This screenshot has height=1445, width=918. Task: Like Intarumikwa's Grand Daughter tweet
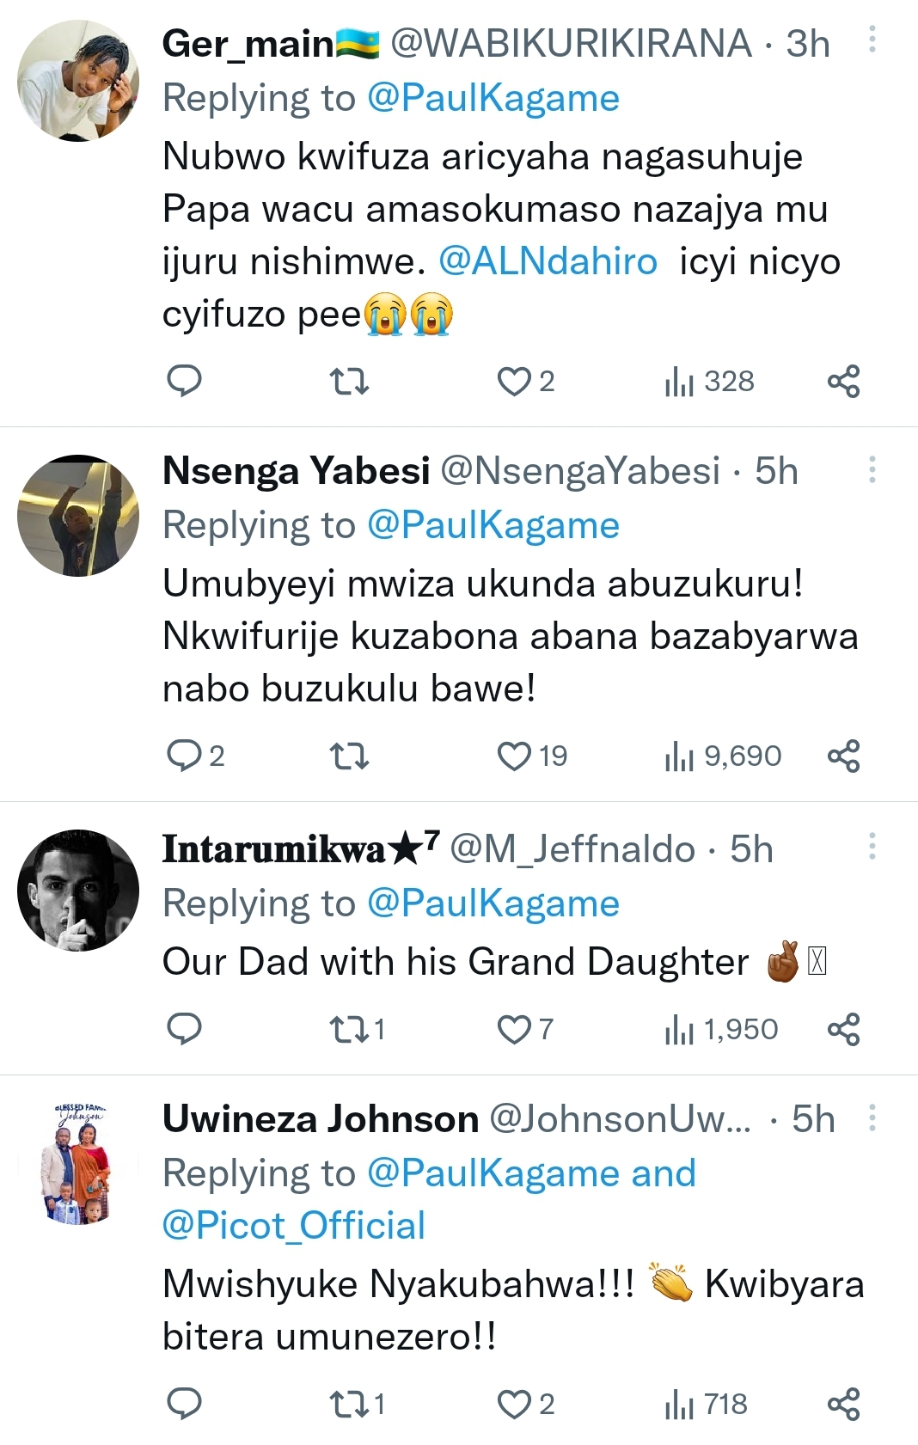(515, 1029)
